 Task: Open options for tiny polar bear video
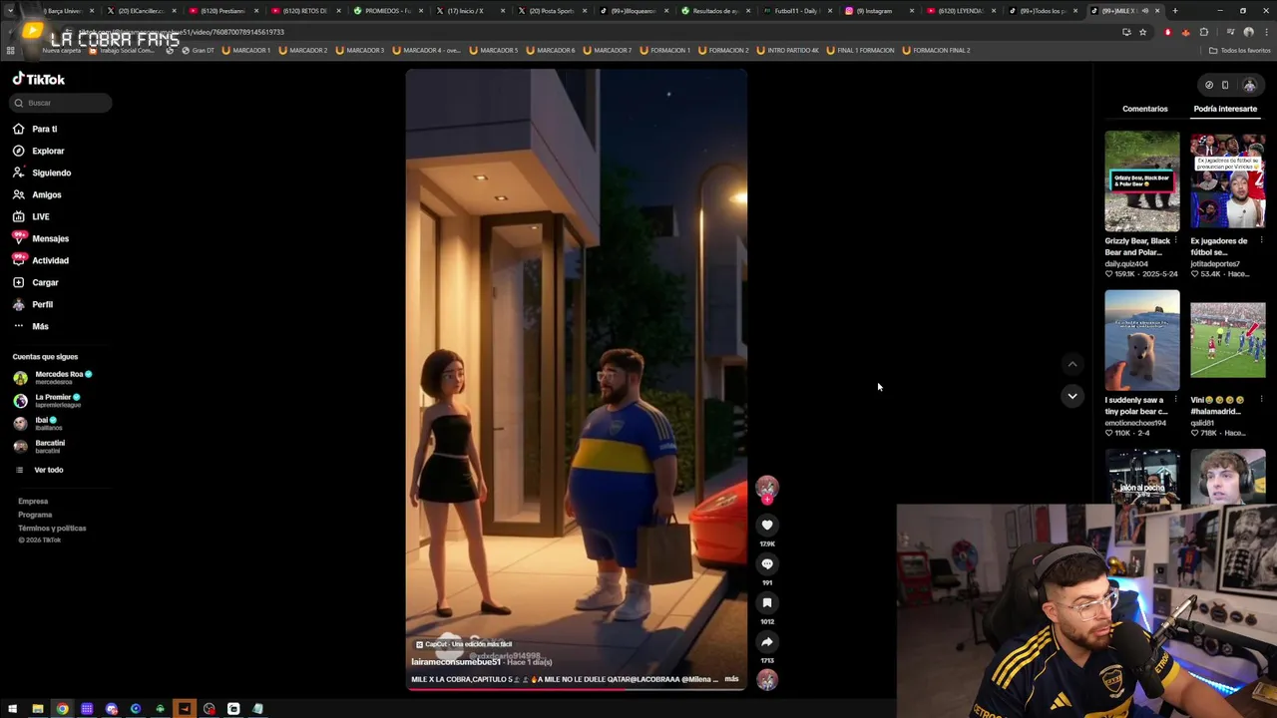1175,400
